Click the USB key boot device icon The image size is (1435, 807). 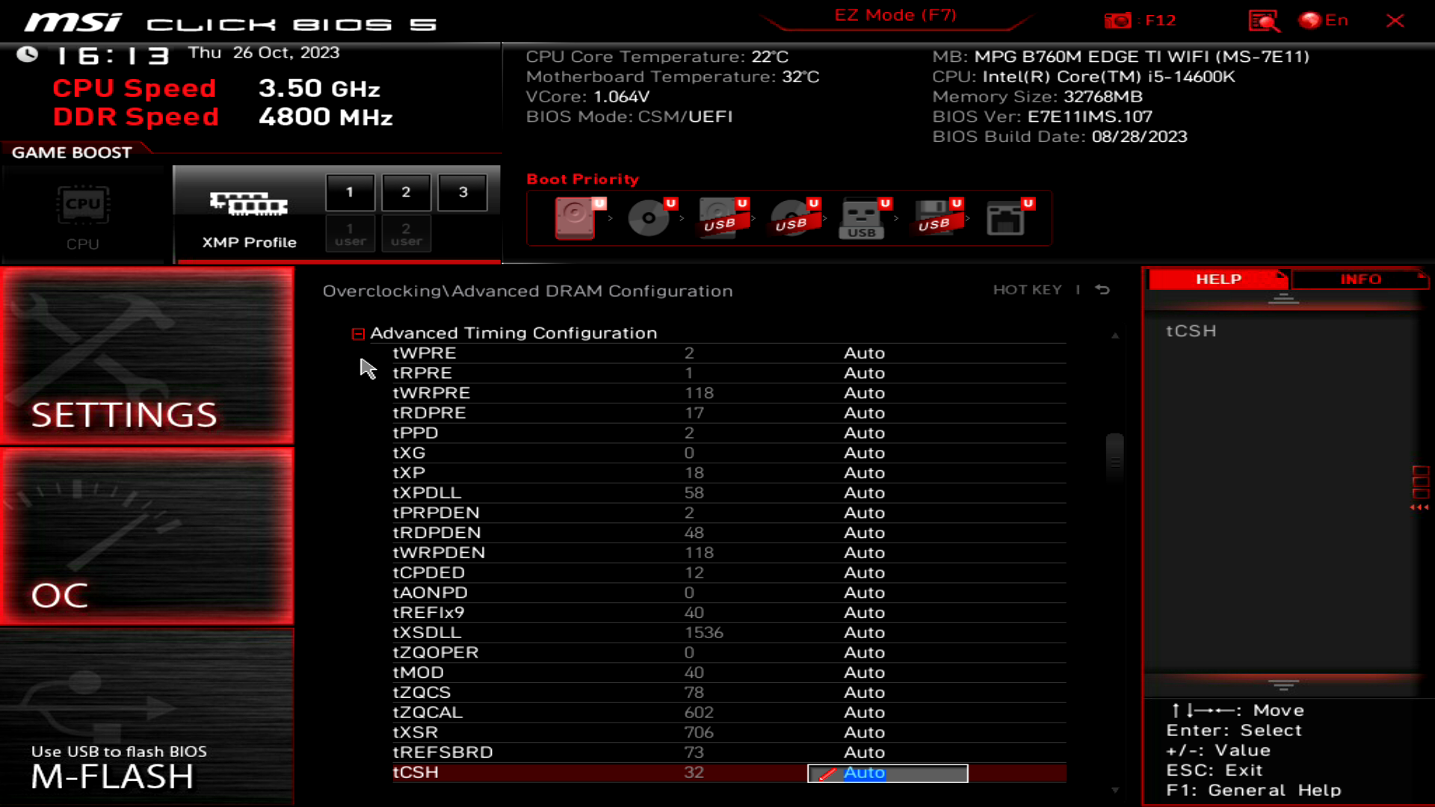(x=862, y=217)
